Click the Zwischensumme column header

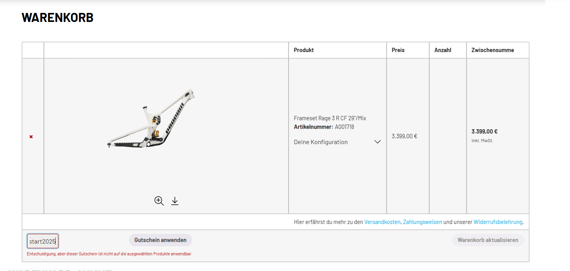492,50
